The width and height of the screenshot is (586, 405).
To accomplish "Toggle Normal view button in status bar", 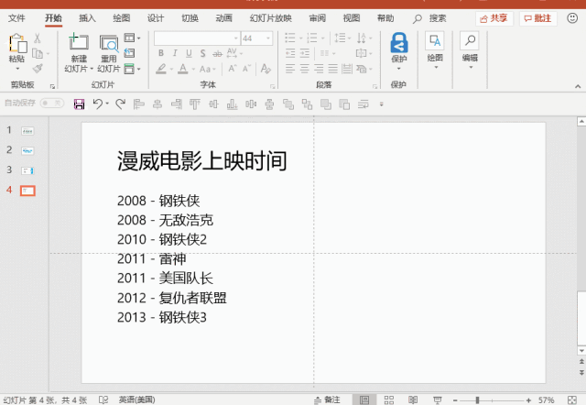I will click(364, 400).
